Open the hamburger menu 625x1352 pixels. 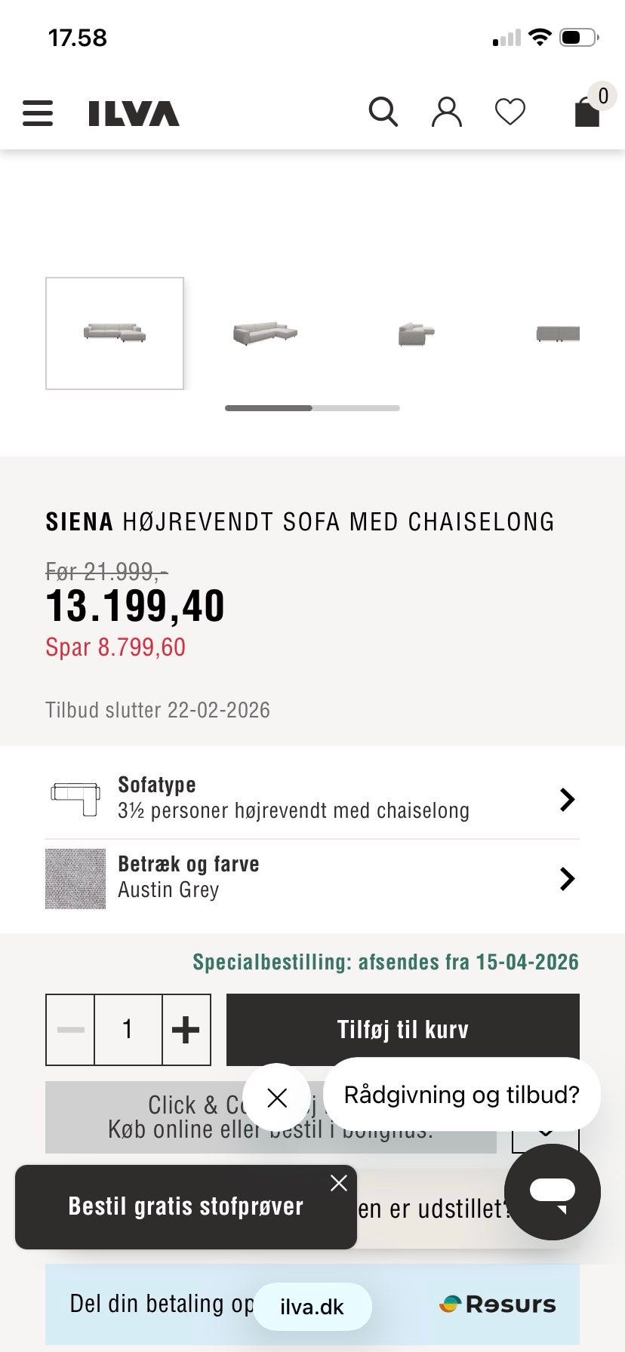pyautogui.click(x=38, y=113)
